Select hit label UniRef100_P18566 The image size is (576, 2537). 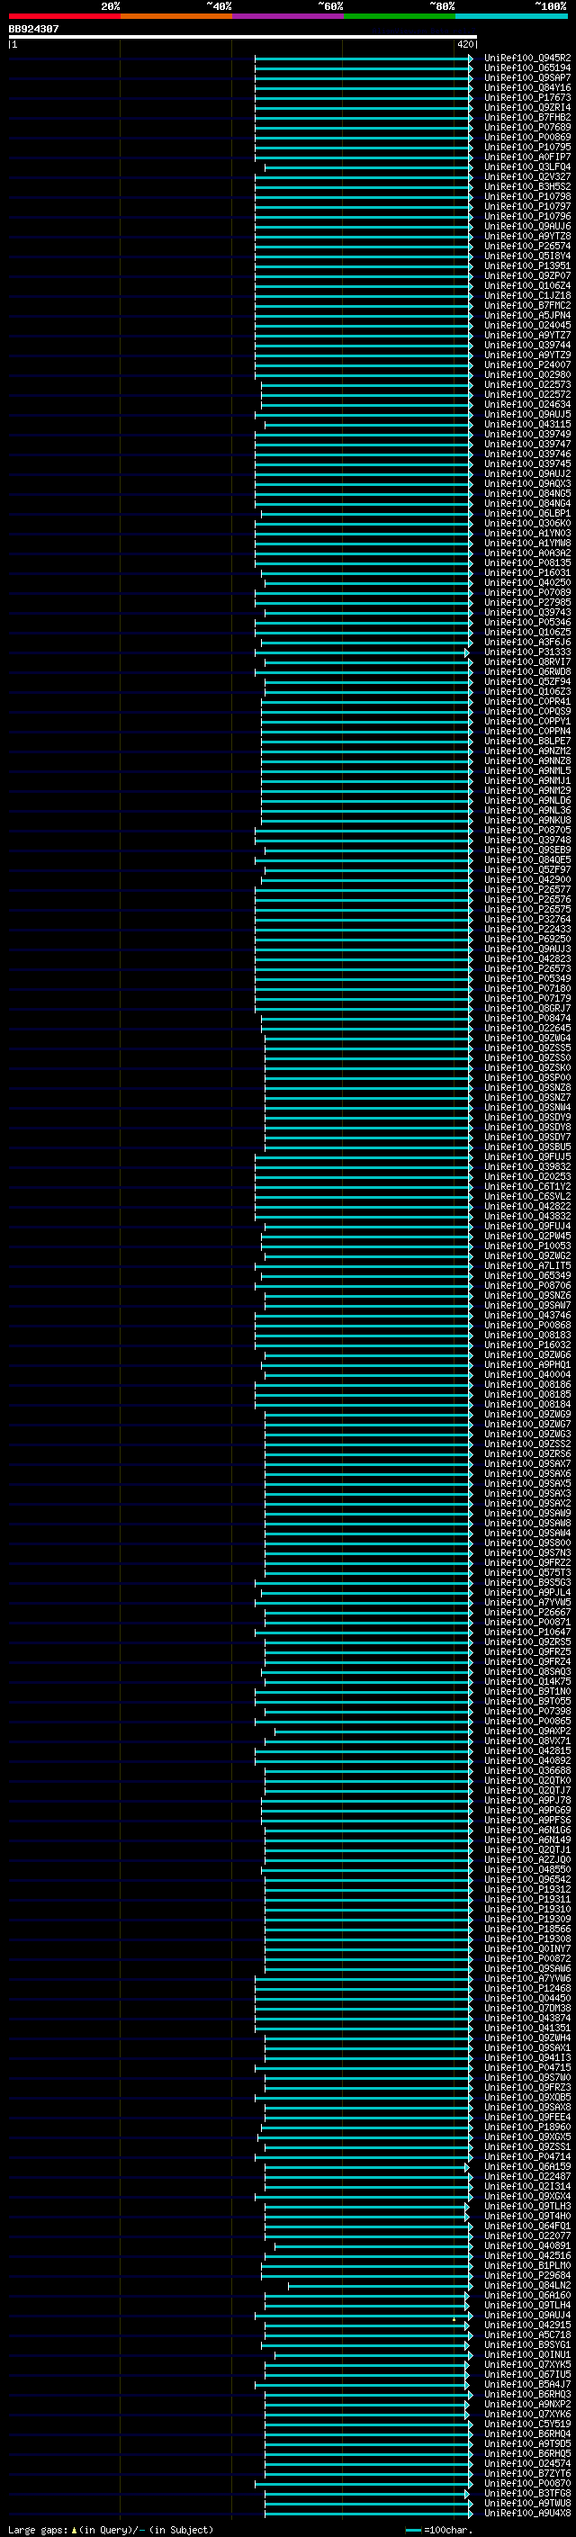(x=526, y=1929)
